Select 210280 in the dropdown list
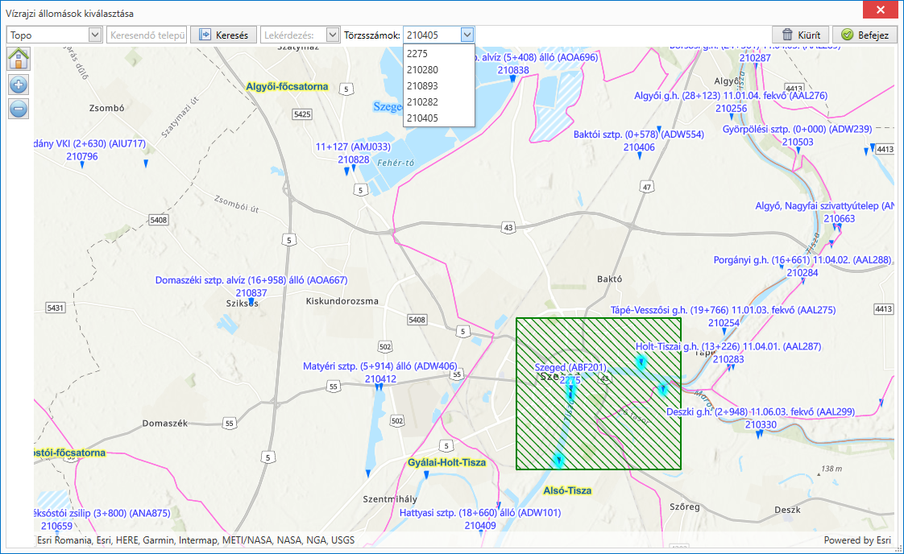Screen dimensions: 904x554 pyautogui.click(x=439, y=70)
